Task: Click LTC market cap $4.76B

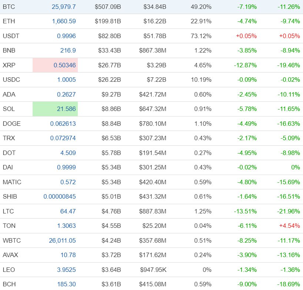Action: click(111, 212)
